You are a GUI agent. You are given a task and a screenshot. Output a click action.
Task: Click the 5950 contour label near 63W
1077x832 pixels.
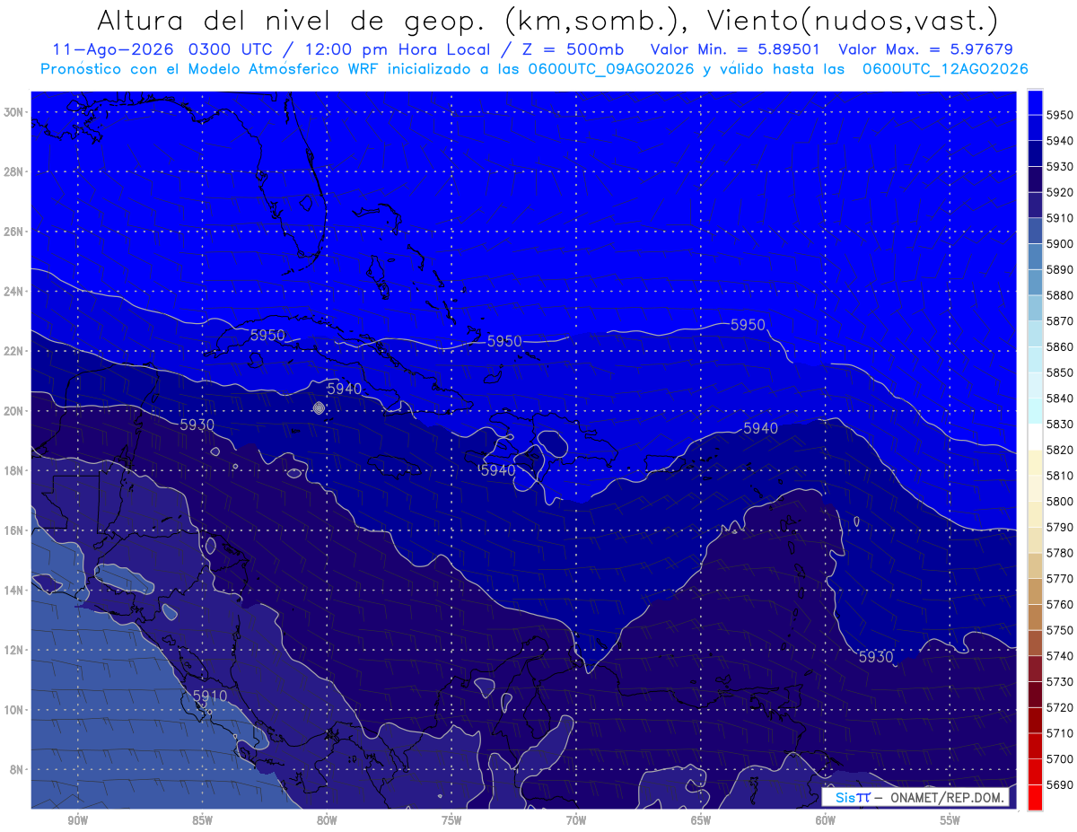click(749, 325)
